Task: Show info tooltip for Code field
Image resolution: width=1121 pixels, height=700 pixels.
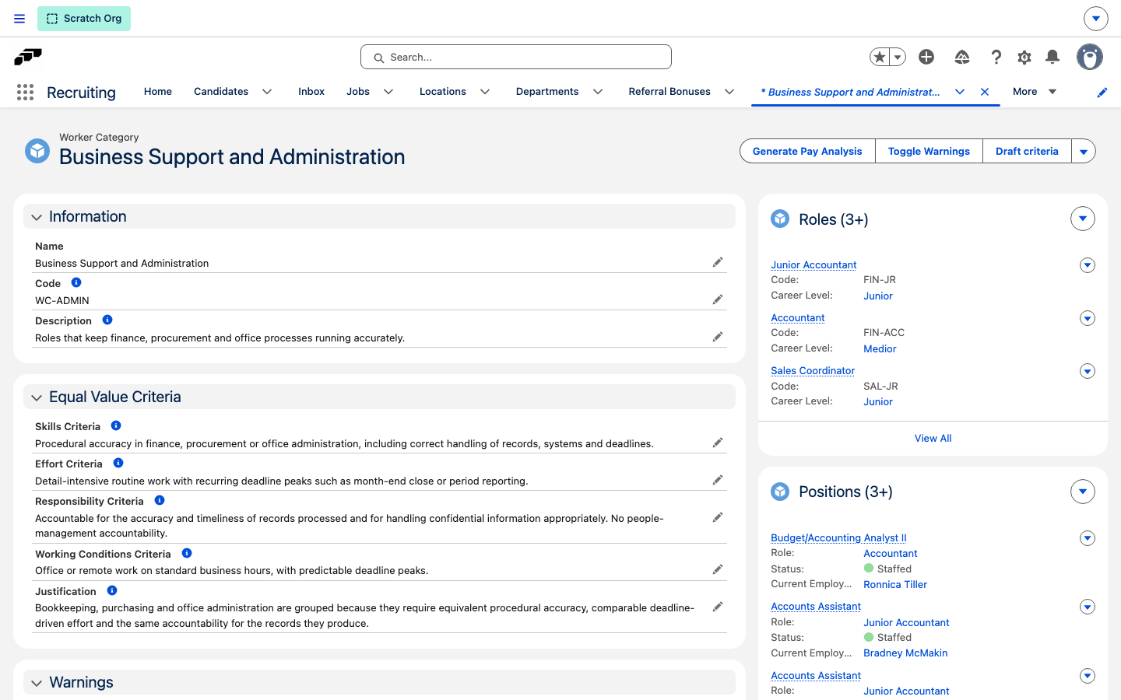Action: (76, 282)
